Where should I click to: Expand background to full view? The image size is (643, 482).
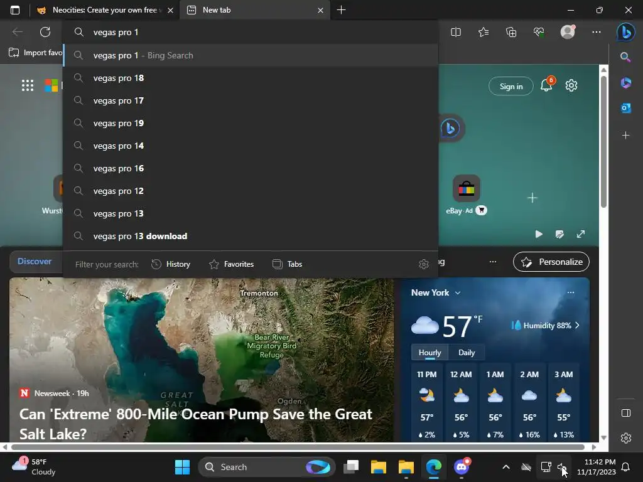click(581, 234)
